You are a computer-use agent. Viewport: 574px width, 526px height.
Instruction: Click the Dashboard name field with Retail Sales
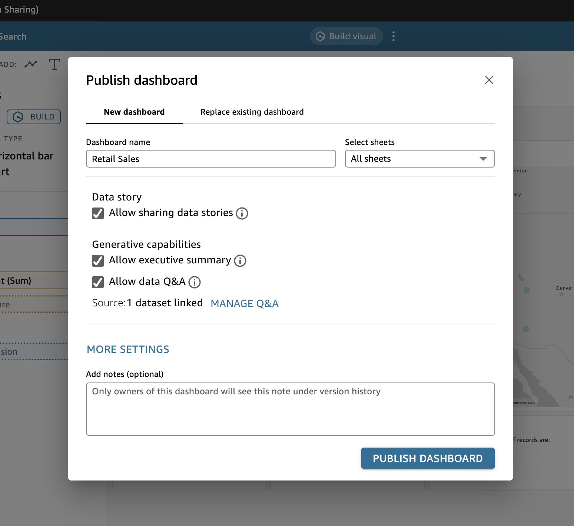pyautogui.click(x=211, y=159)
